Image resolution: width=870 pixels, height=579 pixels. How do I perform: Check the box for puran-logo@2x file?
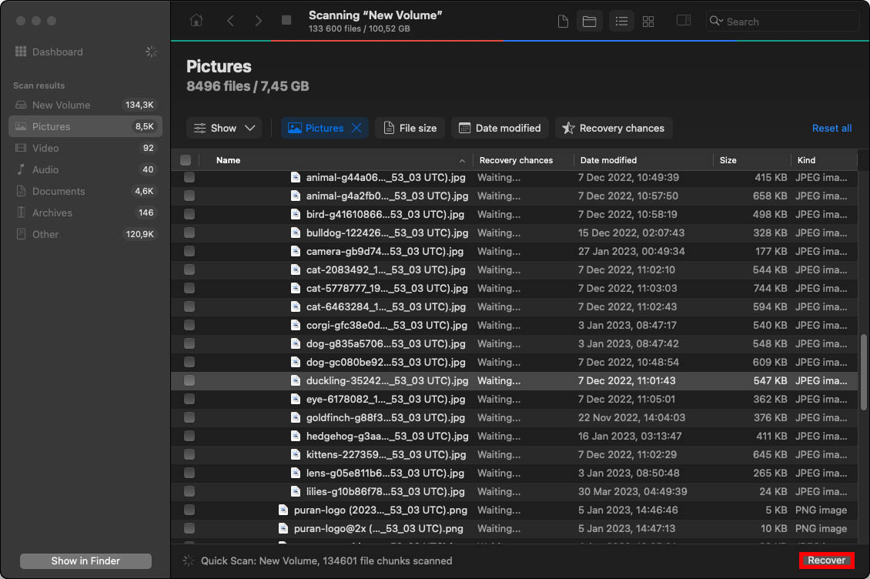point(189,528)
